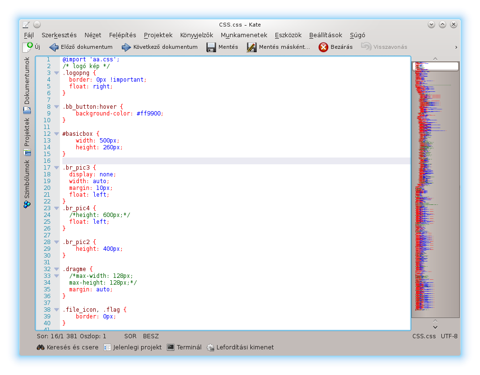Click the minimap viewport slider handle
This screenshot has height=375, width=480.
[x=436, y=66]
